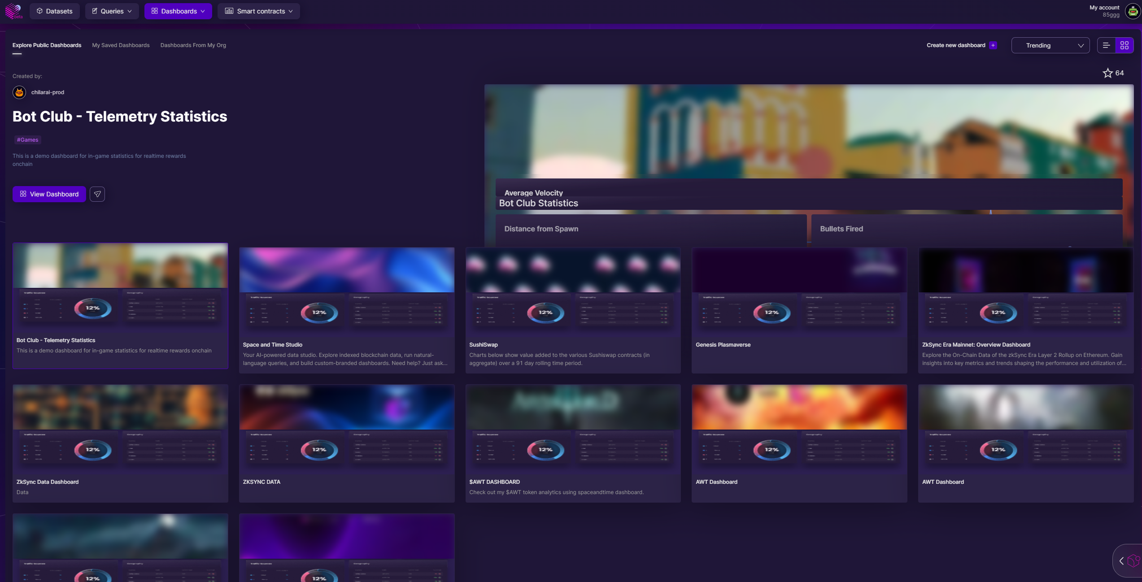The width and height of the screenshot is (1142, 582).
Task: Click the featured Bot Club Statistics preview image
Action: tap(809, 165)
